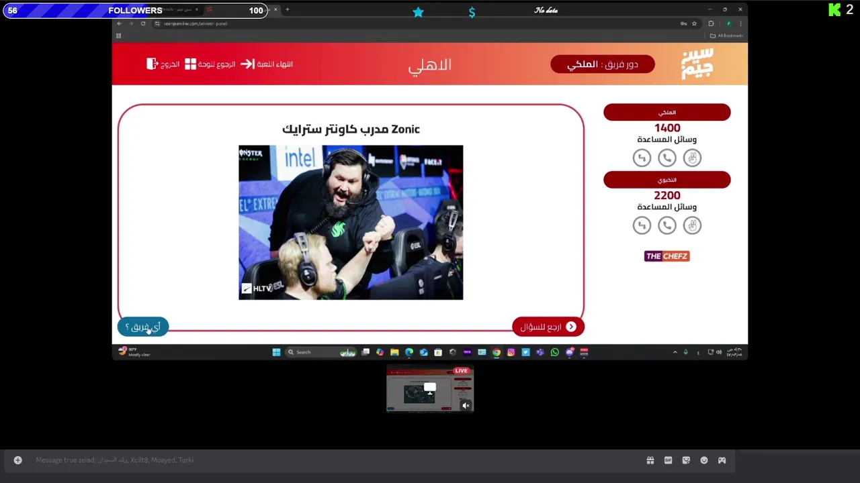Click the Discord plus attachment button
The height and width of the screenshot is (483, 860).
coord(18,460)
